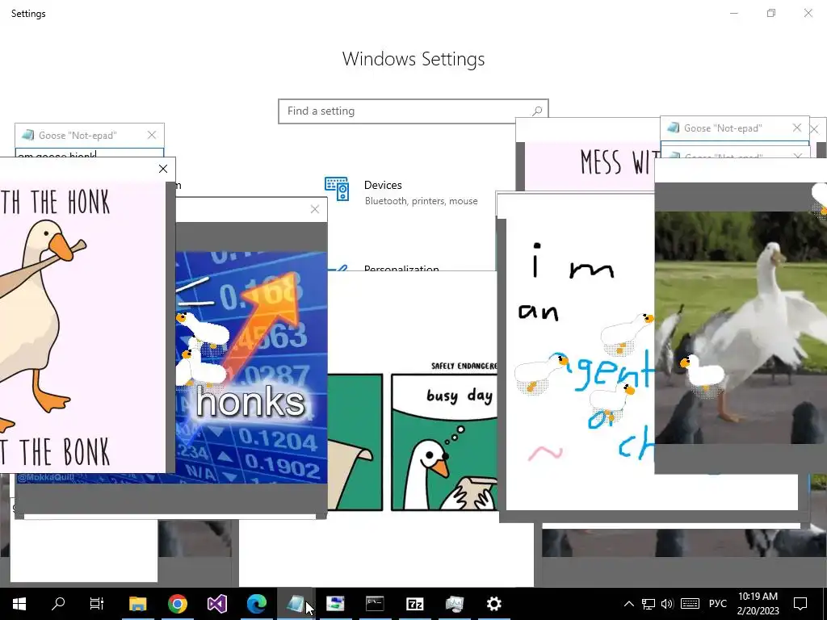The image size is (827, 620).
Task: Click the left Goose Not-epad title icon
Action: pos(28,135)
